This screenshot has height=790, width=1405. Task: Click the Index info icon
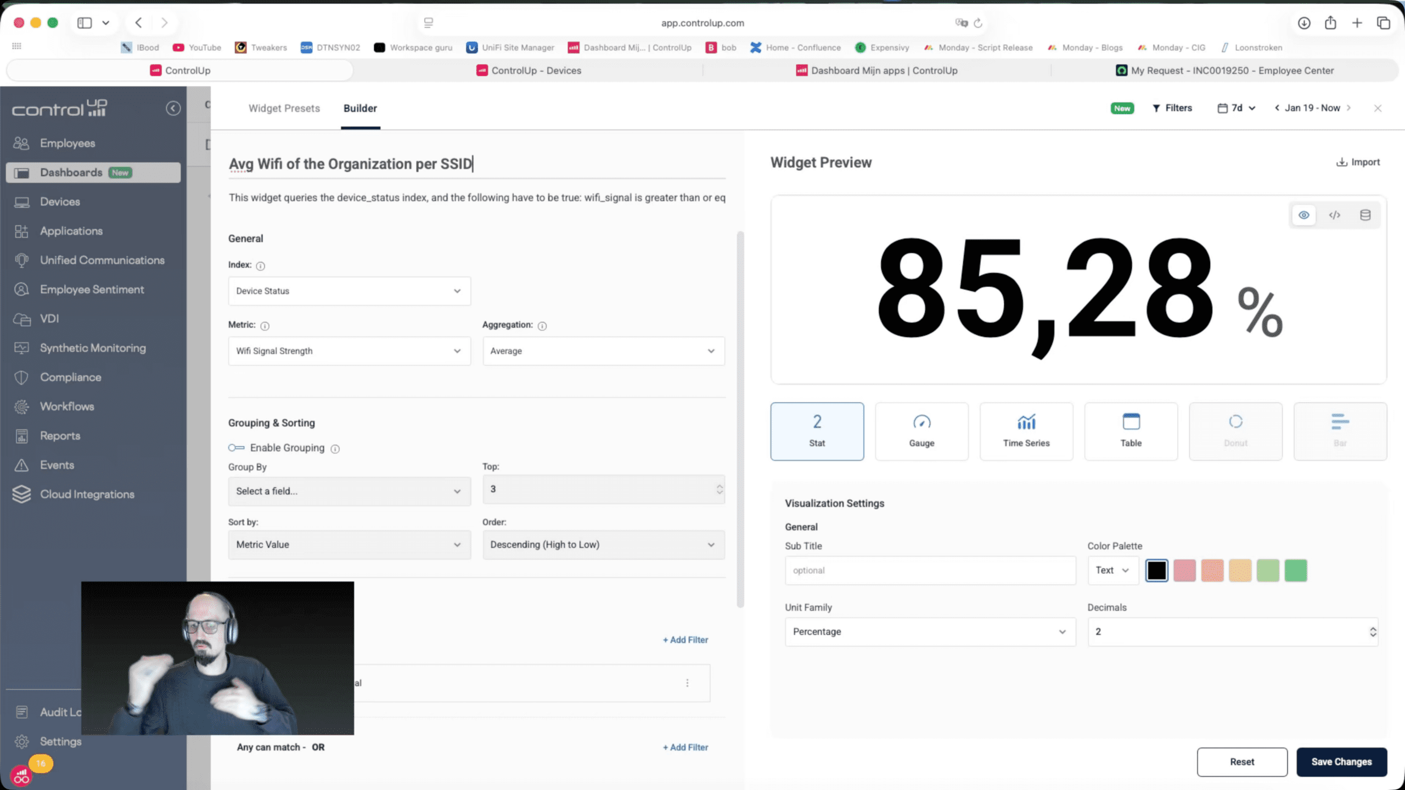(x=261, y=266)
